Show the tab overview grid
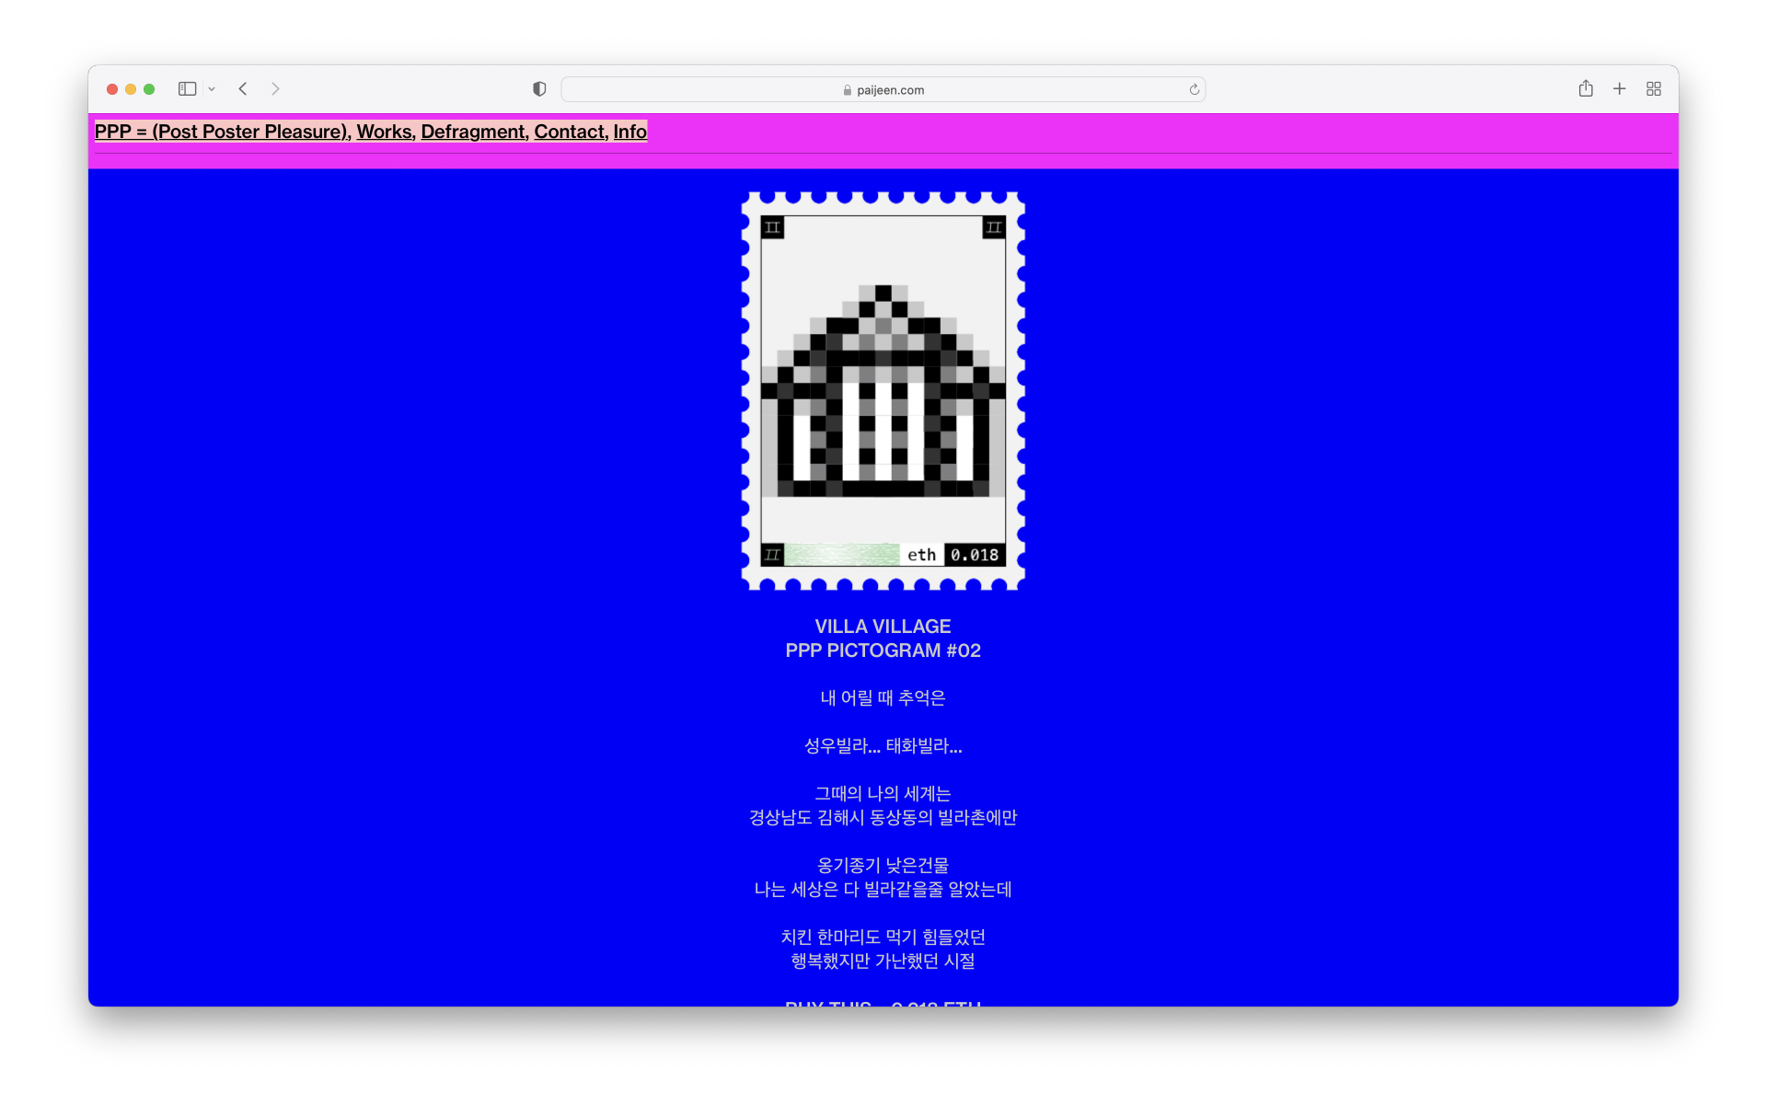1767x1105 pixels. pyautogui.click(x=1654, y=89)
